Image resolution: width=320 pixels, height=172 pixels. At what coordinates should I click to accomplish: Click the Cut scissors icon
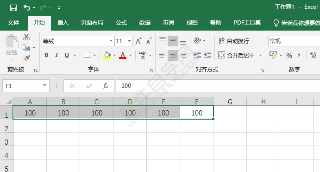[x=26, y=37]
